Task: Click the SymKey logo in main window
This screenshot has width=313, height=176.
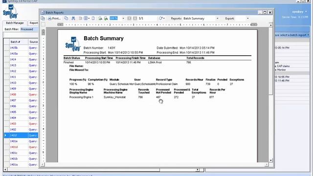Action: pos(10,12)
